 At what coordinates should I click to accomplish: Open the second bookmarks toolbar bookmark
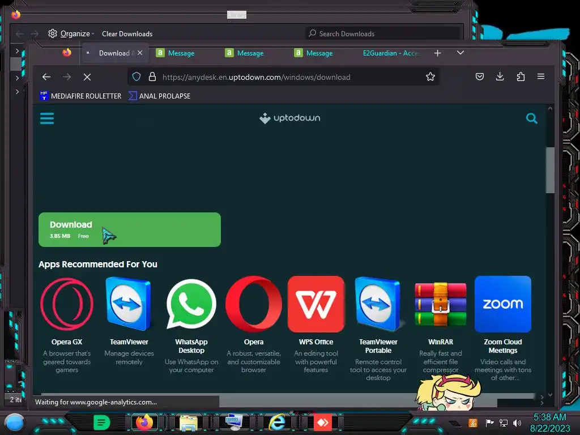tap(159, 96)
